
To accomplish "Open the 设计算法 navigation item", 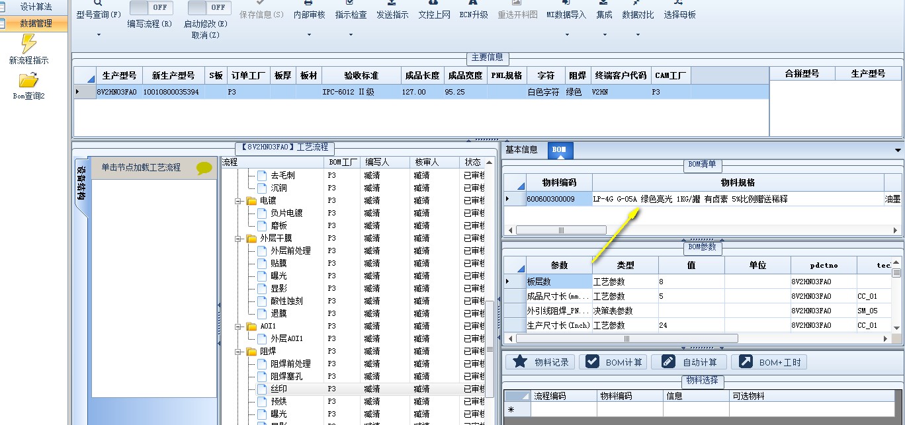I will (34, 7).
